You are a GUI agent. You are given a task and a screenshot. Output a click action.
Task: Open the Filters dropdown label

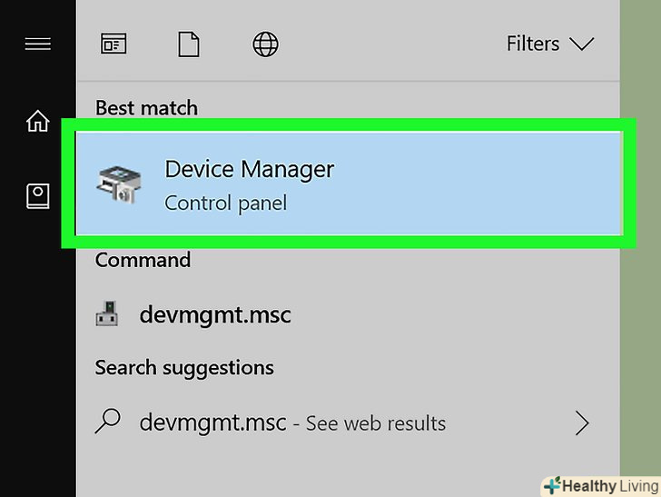pos(533,44)
